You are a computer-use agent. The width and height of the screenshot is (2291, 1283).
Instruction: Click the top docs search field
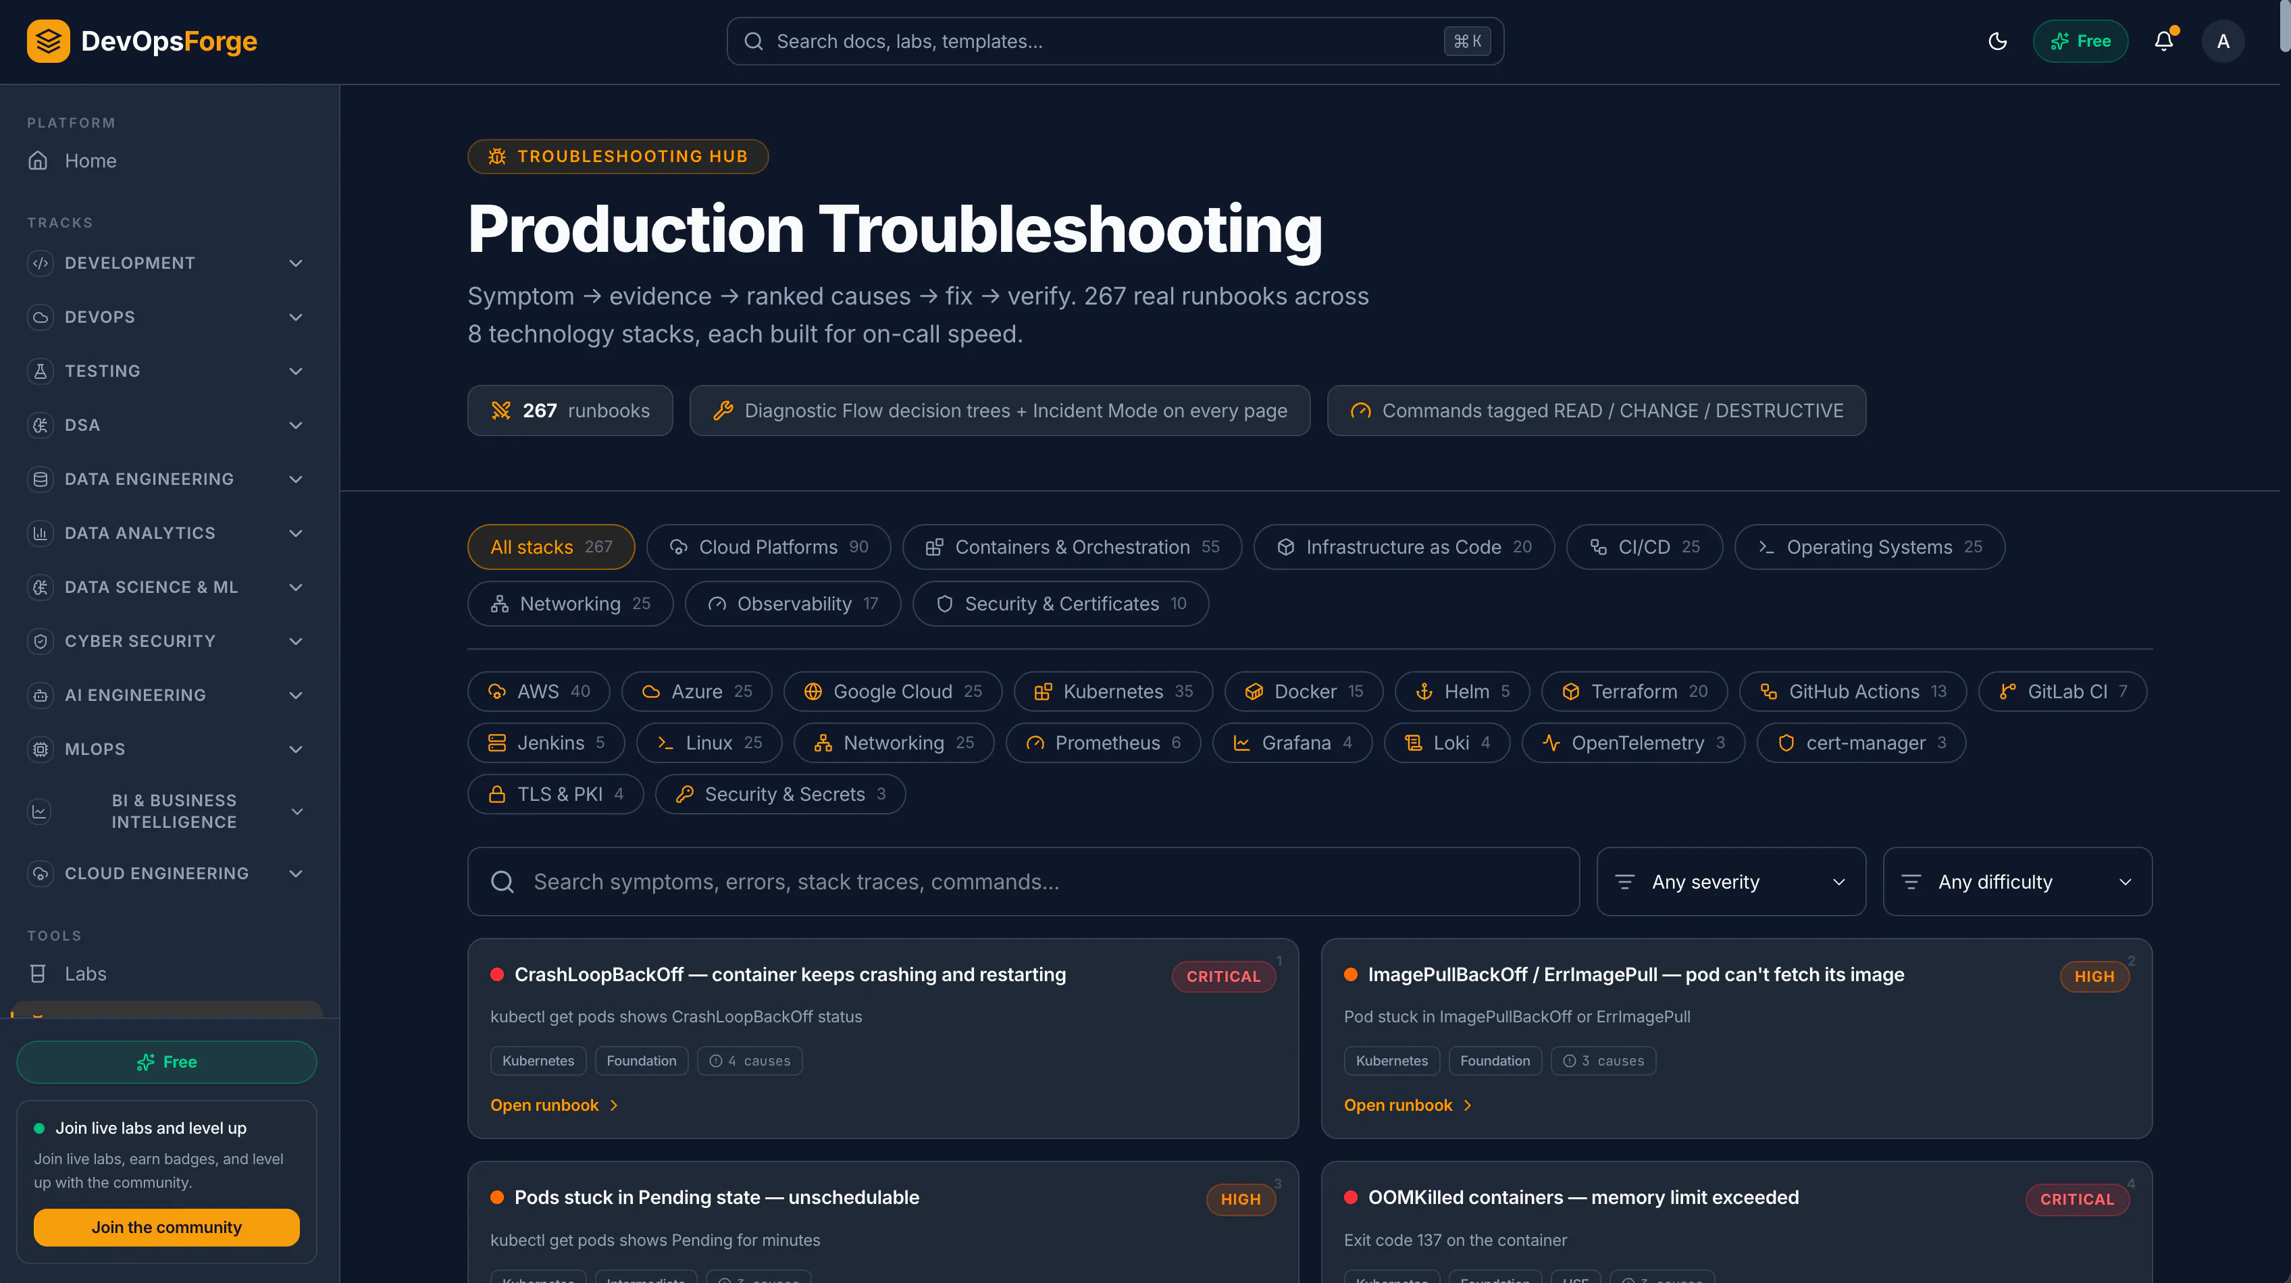coord(1114,41)
